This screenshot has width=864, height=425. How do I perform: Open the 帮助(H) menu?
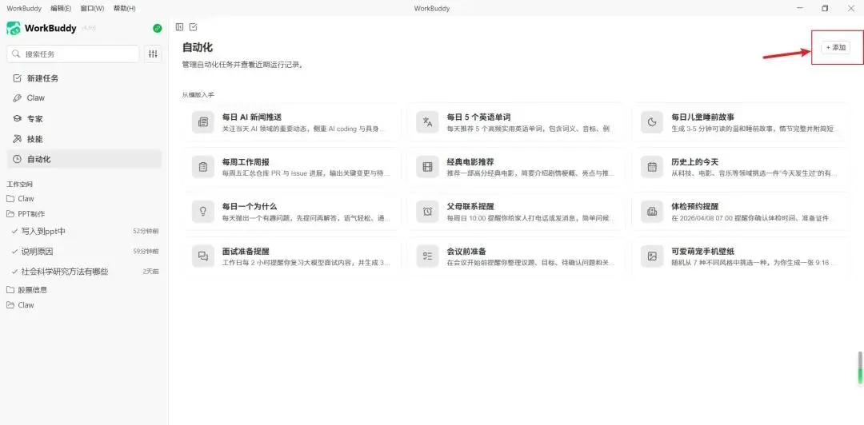point(124,8)
